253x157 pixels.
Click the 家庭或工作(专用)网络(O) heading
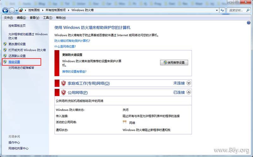click(89, 83)
